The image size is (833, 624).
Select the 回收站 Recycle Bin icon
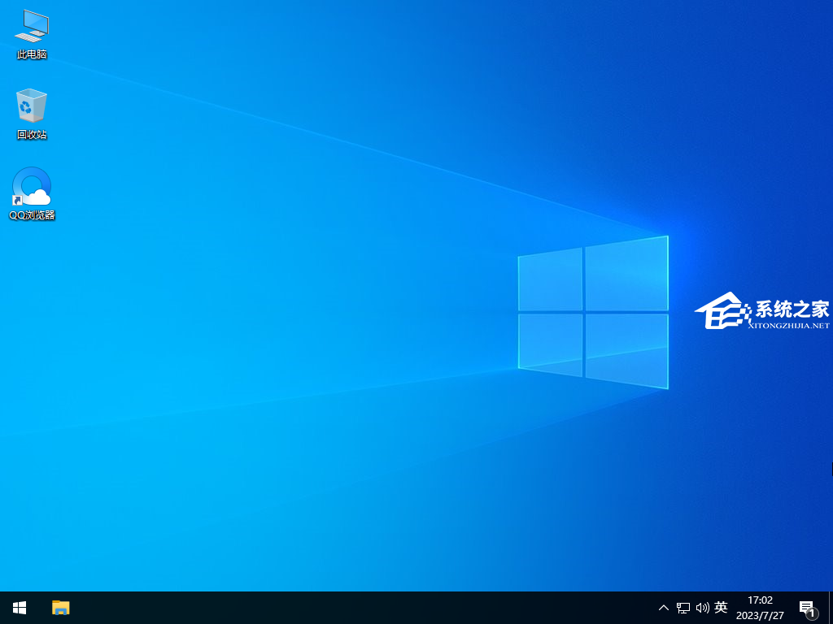point(32,106)
